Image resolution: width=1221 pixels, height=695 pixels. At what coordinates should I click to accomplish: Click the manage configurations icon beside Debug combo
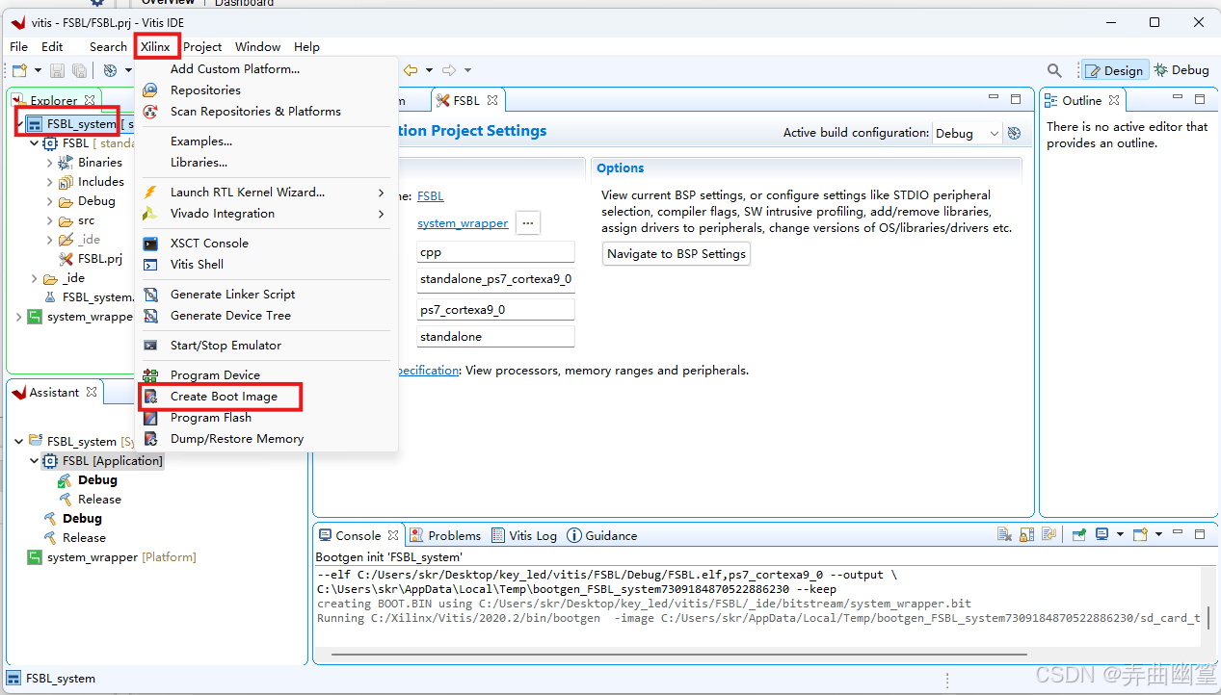(1014, 134)
